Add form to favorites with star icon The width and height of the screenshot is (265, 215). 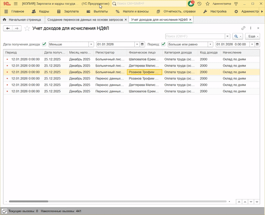tap(27, 28)
